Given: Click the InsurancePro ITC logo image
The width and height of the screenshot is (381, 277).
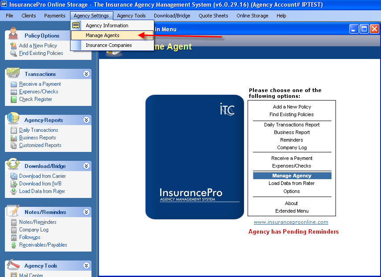Looking at the screenshot, I should (195, 157).
